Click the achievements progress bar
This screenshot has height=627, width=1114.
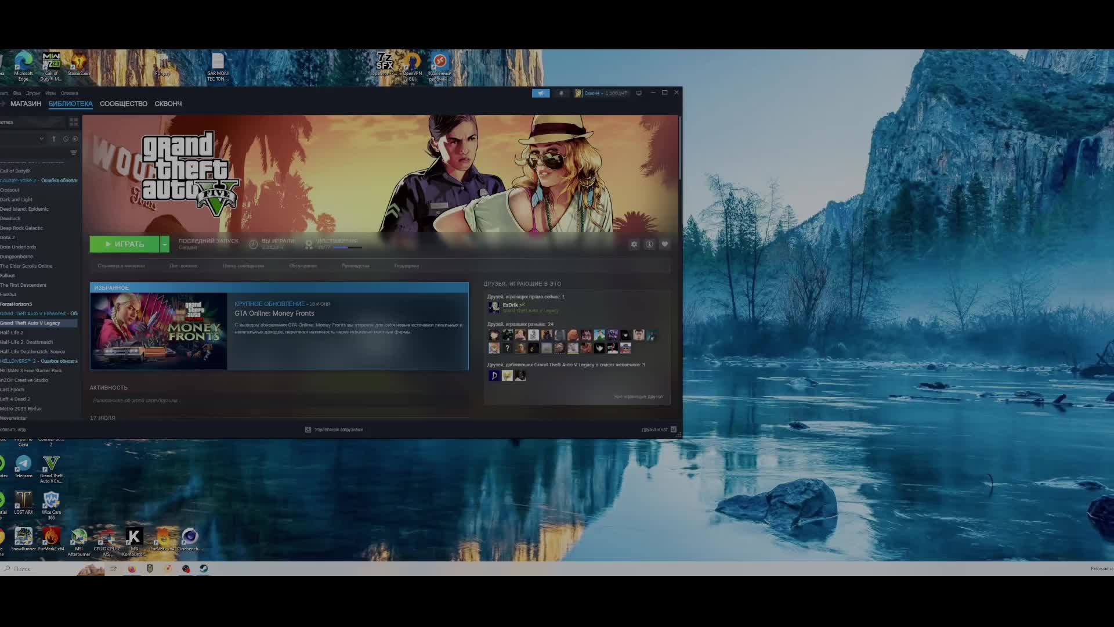point(348,248)
